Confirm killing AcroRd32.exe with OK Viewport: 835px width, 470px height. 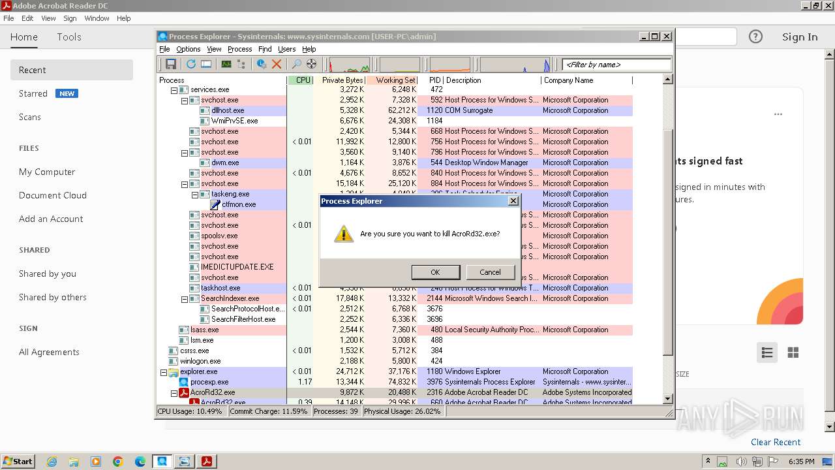pos(436,272)
